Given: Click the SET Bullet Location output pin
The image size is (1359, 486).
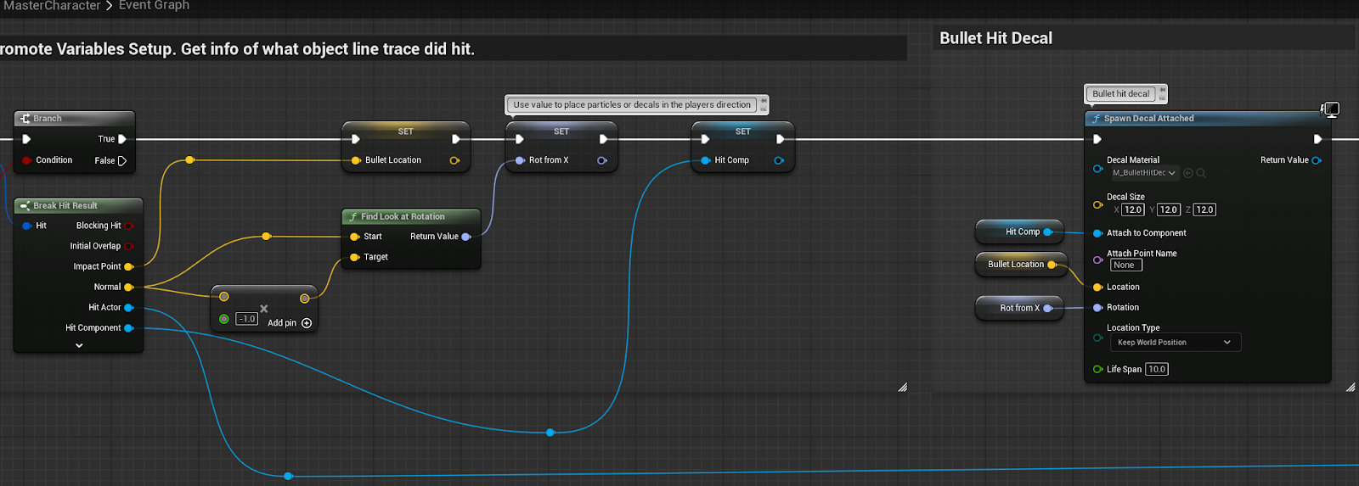Looking at the screenshot, I should 454,160.
